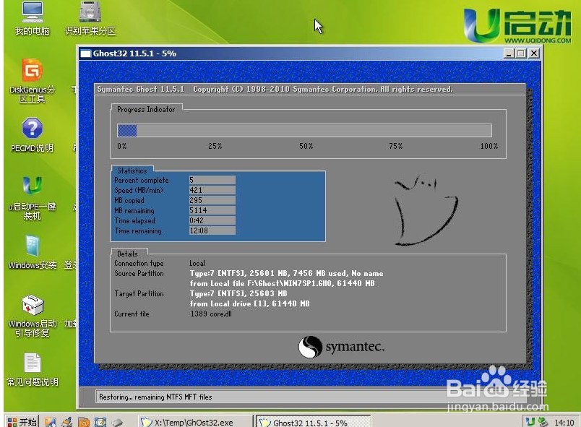Screen dimensions: 581x427
Task: Open the 识别苹果分区 desktop icon
Action: (90, 19)
